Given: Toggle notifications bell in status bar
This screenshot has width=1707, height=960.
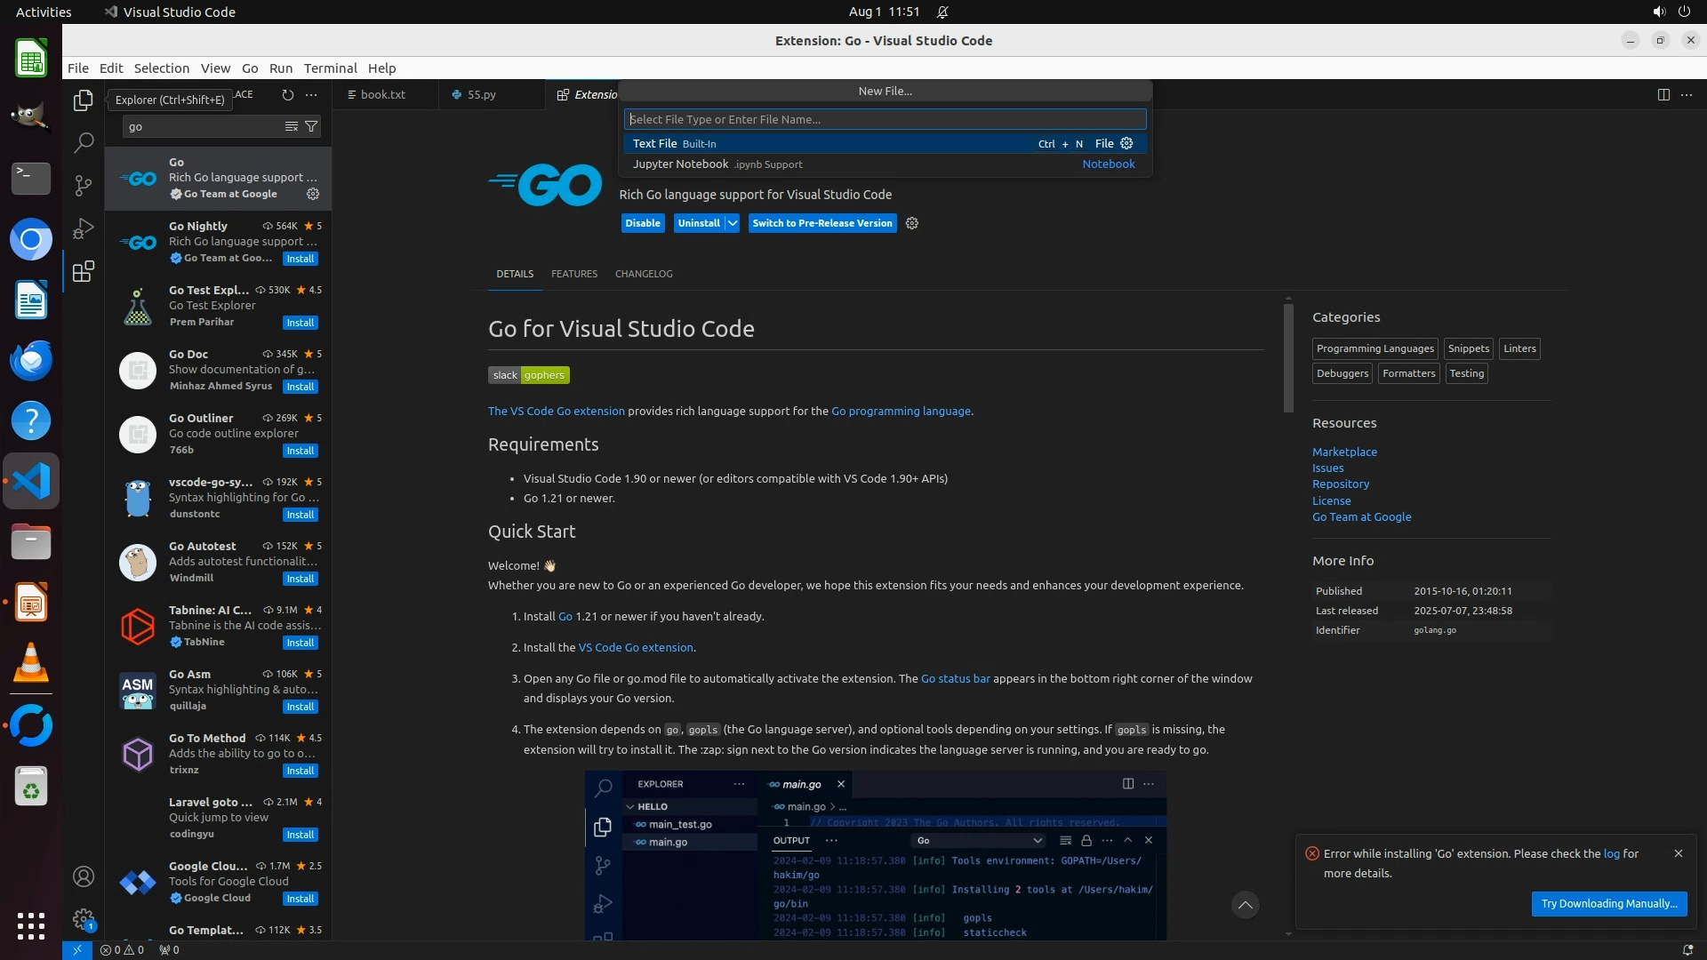Looking at the screenshot, I should point(1687,949).
